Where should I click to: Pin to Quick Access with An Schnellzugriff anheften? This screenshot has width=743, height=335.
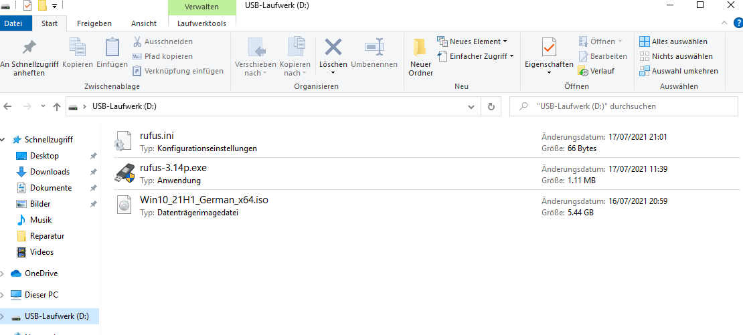(x=29, y=58)
